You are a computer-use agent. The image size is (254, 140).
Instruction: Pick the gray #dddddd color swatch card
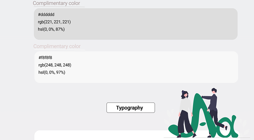(x=136, y=24)
